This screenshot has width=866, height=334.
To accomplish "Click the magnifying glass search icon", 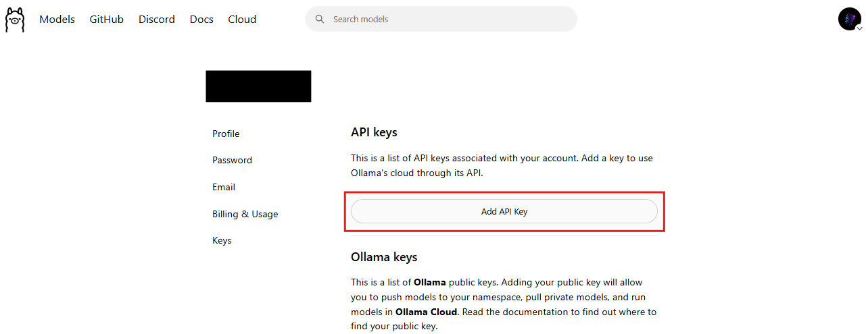I will click(x=320, y=20).
